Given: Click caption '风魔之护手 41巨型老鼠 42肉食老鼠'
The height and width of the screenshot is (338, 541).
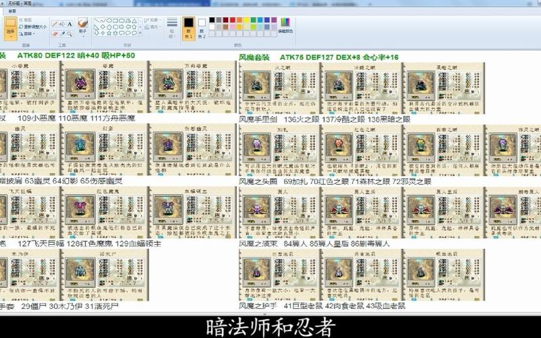Looking at the screenshot, I should pyautogui.click(x=323, y=306).
